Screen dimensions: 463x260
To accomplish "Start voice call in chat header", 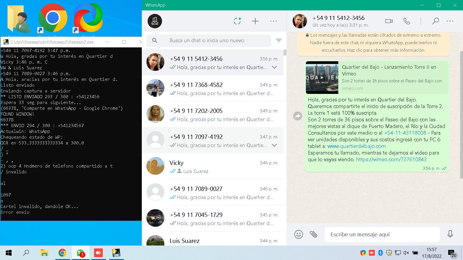I will point(407,21).
